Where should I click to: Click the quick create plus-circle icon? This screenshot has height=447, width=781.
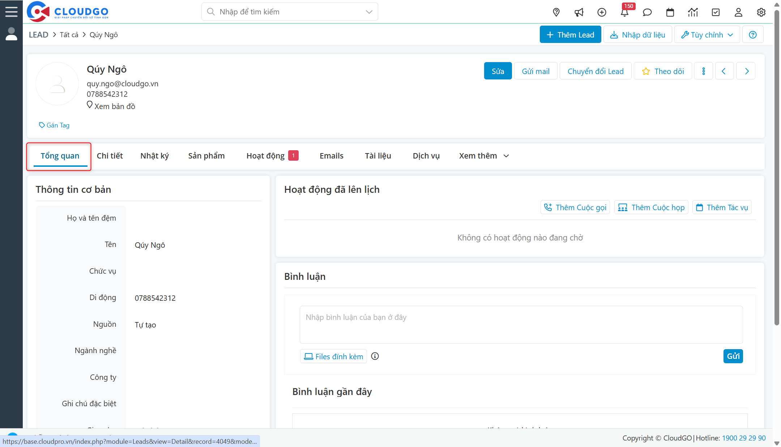[602, 12]
